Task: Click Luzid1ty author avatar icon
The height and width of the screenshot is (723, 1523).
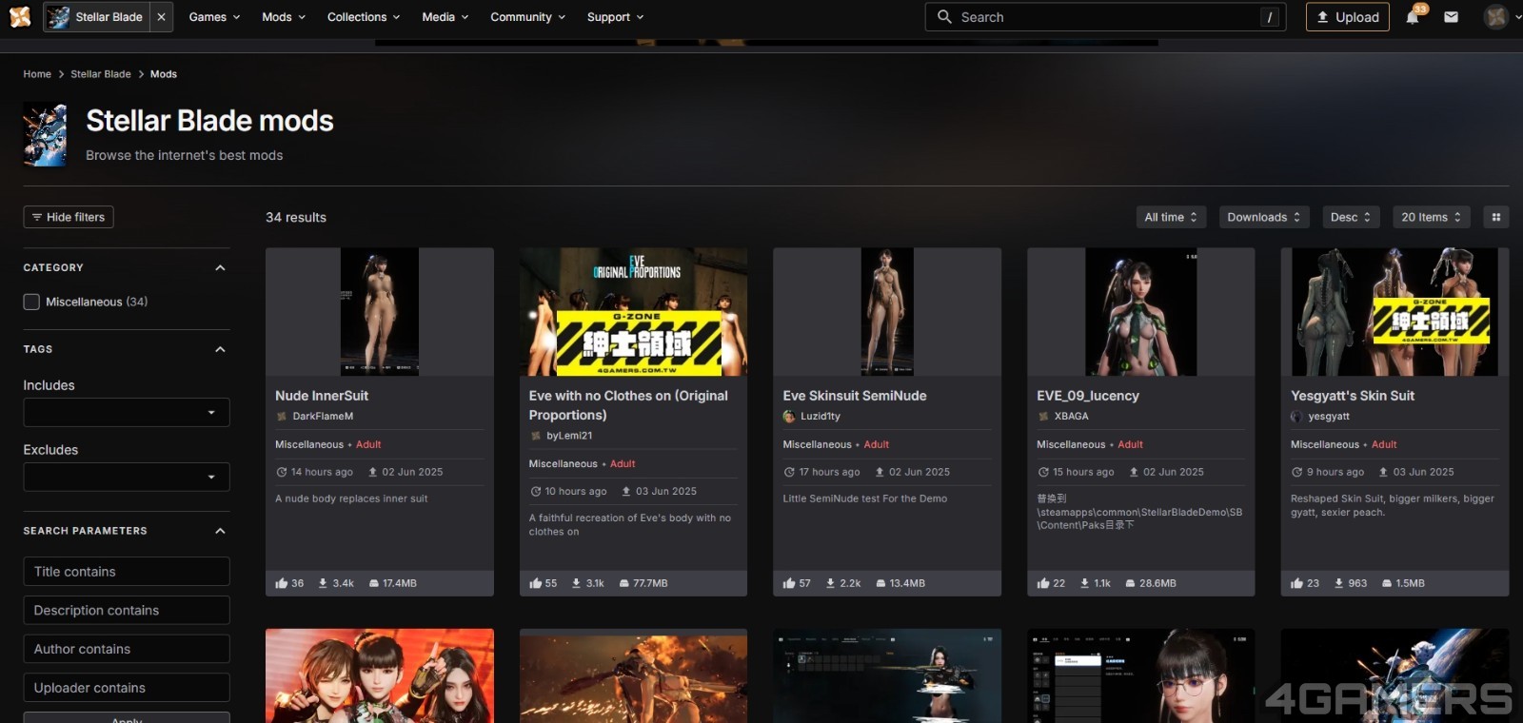Action: pos(789,416)
